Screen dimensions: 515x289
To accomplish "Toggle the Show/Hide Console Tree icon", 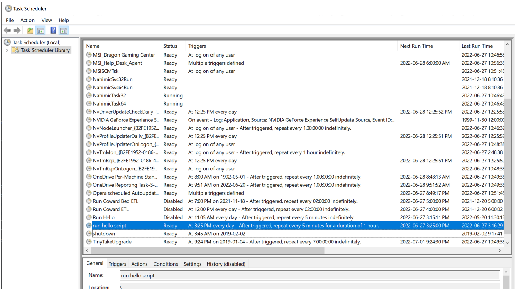I will click(x=41, y=30).
